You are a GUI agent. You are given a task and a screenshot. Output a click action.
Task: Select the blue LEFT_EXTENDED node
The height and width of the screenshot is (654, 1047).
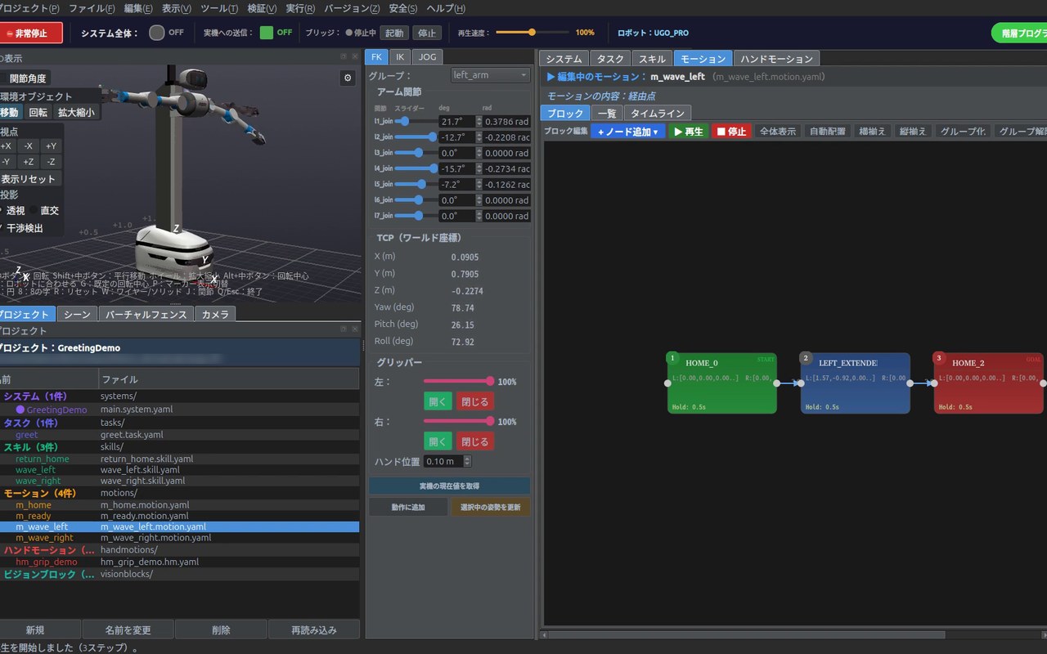pyautogui.click(x=855, y=383)
